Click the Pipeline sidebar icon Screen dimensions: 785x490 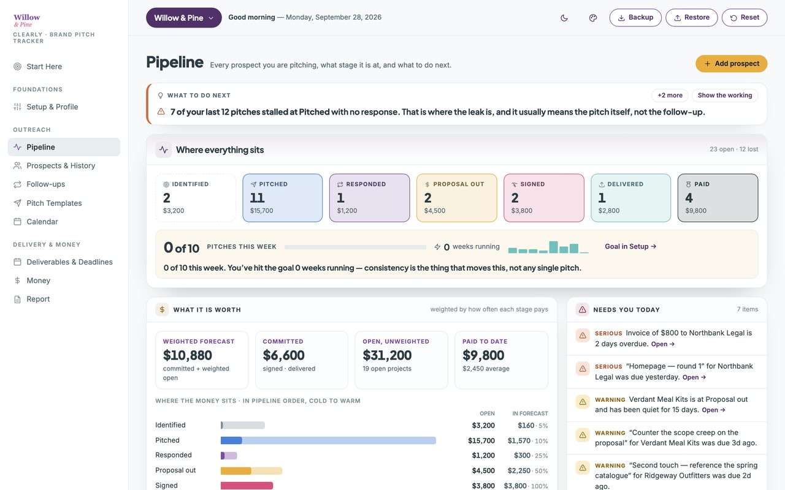17,147
